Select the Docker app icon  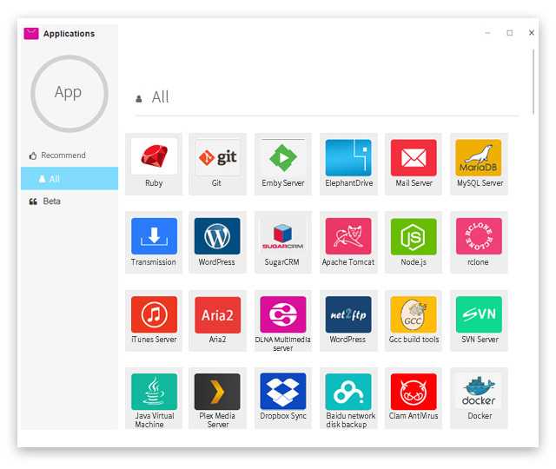pyautogui.click(x=479, y=392)
